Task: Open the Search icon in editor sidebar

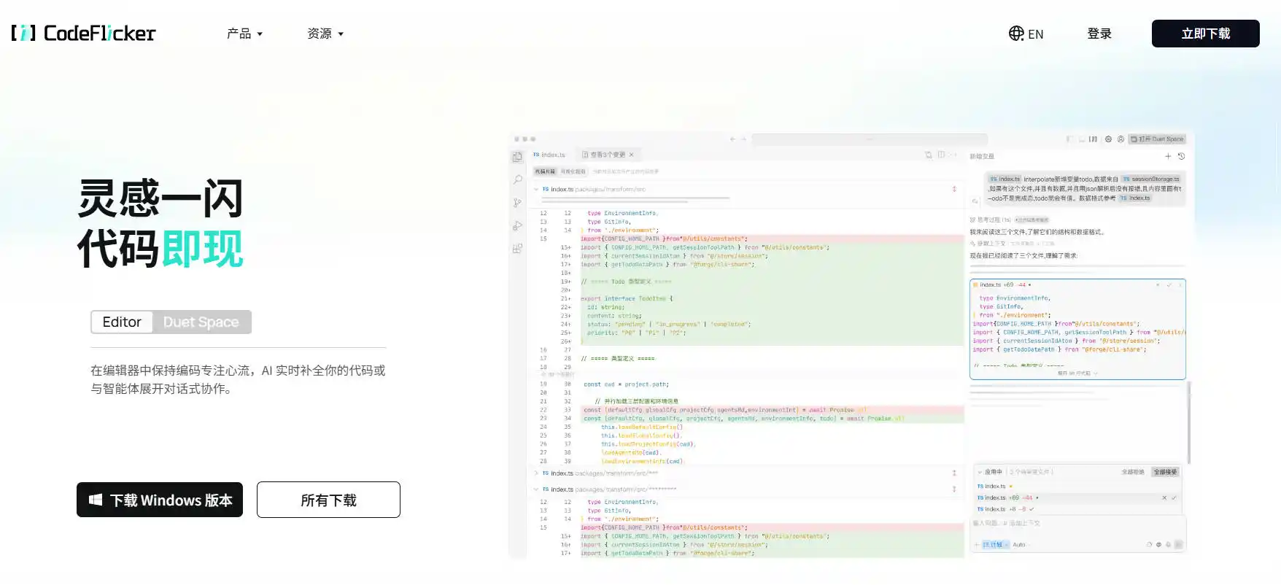Action: pyautogui.click(x=517, y=179)
